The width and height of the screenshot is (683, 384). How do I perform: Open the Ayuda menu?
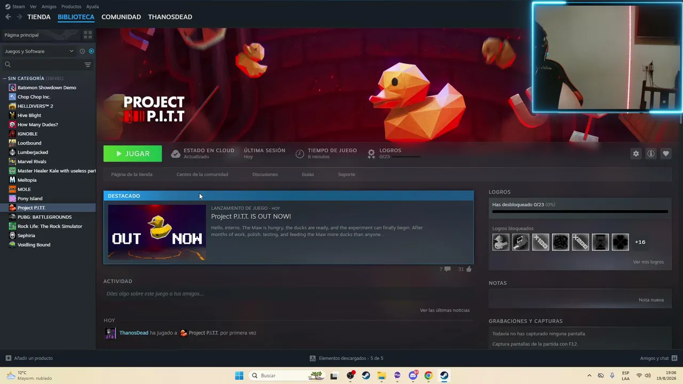click(x=92, y=6)
